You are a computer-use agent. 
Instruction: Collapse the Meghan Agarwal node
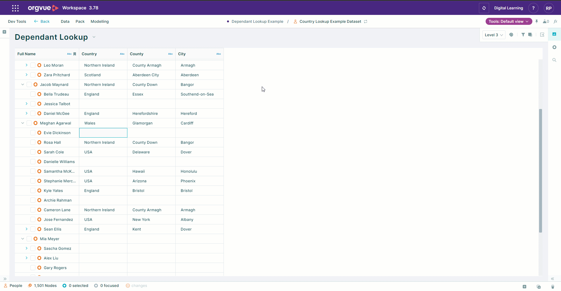(23, 123)
